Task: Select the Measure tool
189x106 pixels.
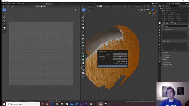Action: (83, 35)
